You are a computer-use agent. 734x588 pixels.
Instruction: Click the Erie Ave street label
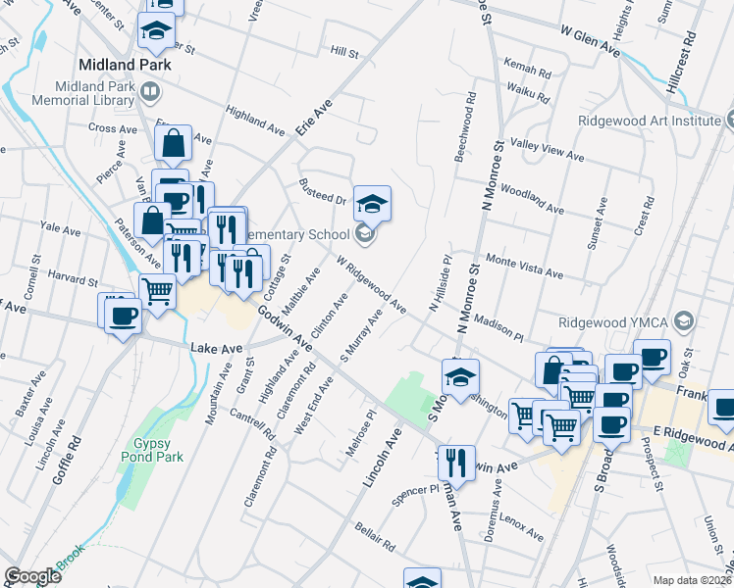click(x=315, y=118)
